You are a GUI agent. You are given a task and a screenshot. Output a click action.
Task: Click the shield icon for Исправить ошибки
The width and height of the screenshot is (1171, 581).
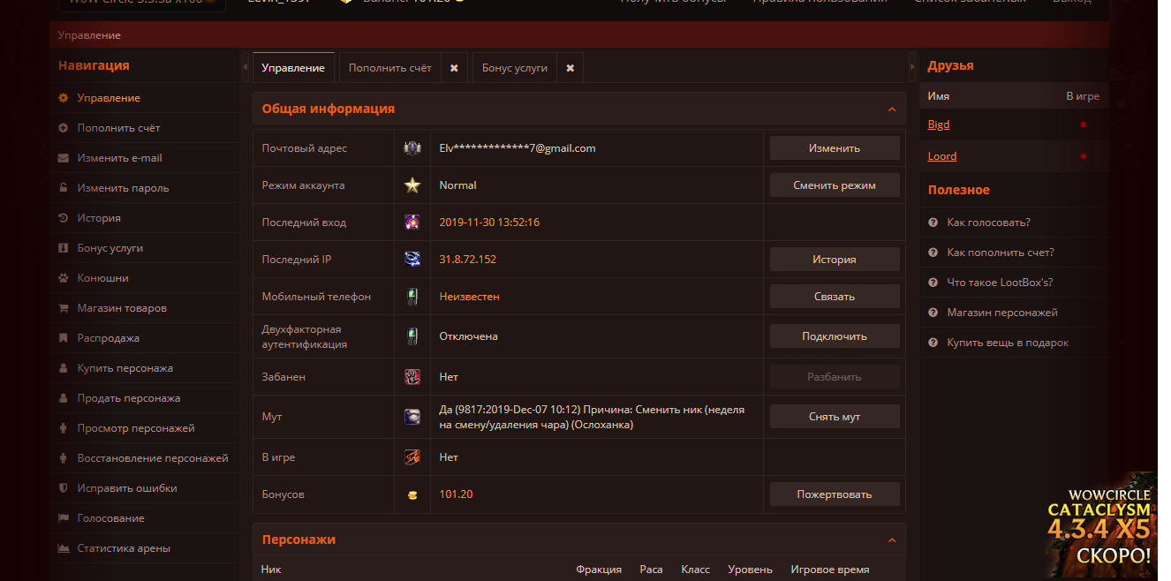pos(63,488)
